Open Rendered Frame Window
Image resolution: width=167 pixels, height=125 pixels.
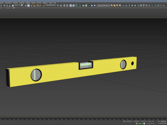pos(86,6)
